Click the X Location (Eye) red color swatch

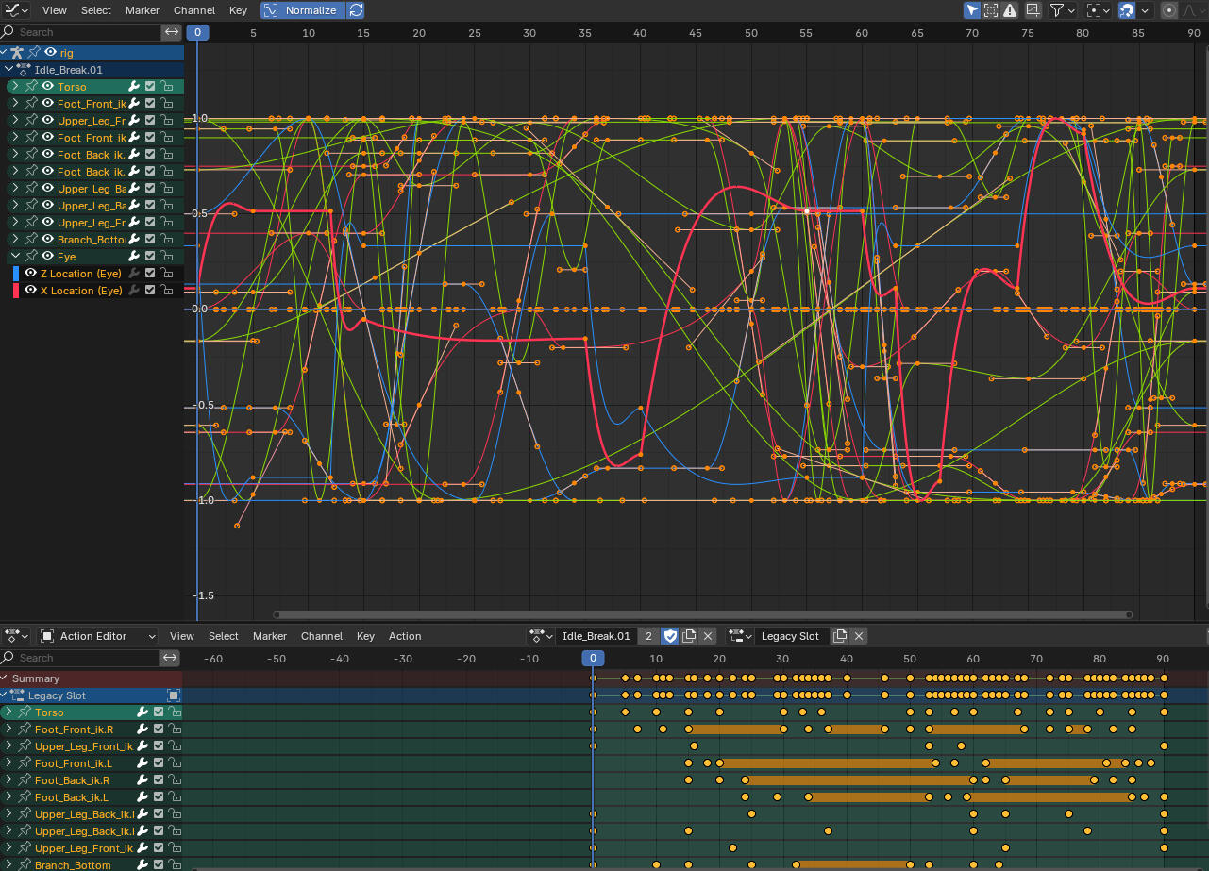(x=15, y=291)
